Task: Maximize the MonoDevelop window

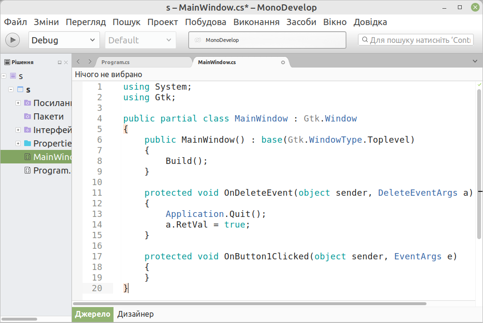Action: point(460,7)
